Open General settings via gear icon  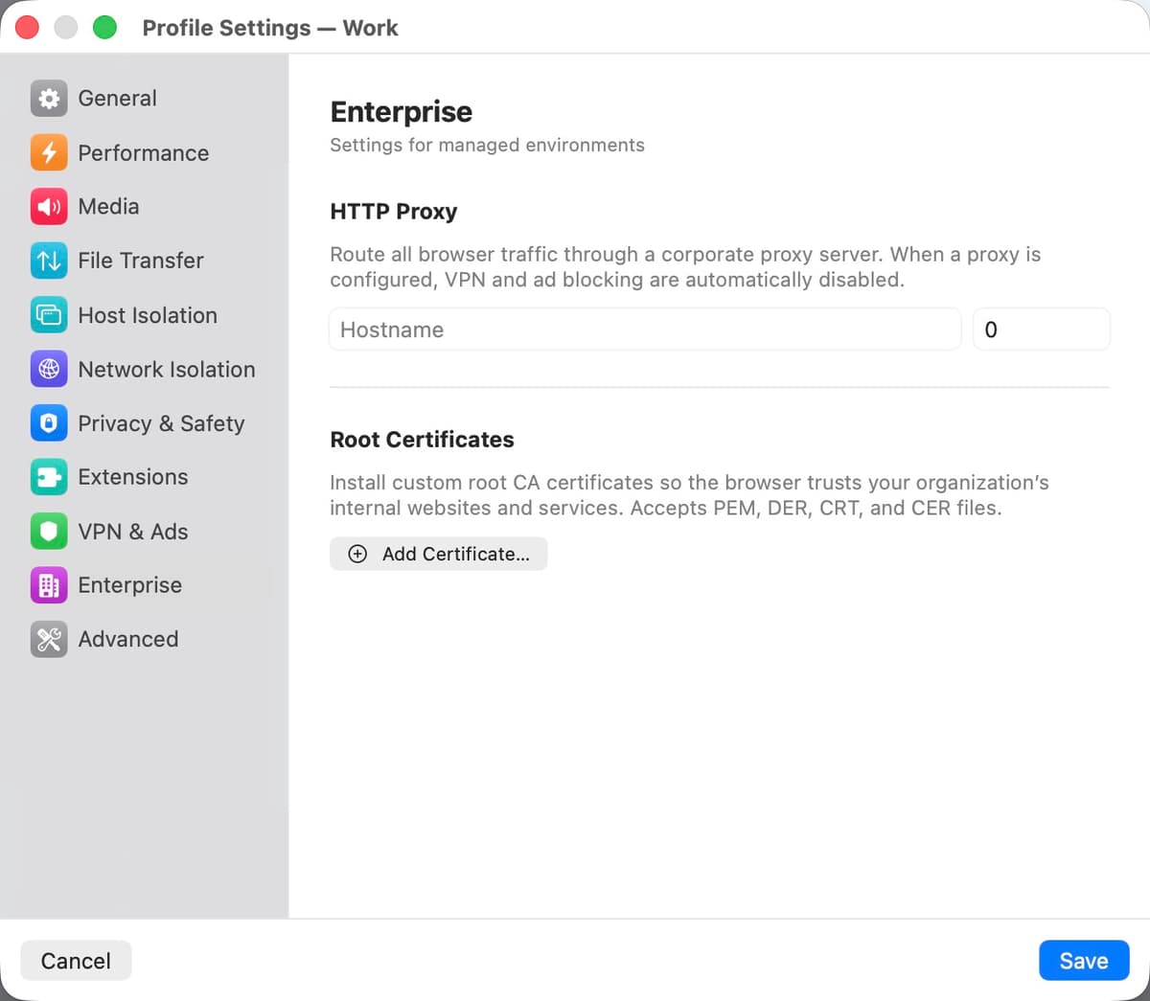pos(49,98)
